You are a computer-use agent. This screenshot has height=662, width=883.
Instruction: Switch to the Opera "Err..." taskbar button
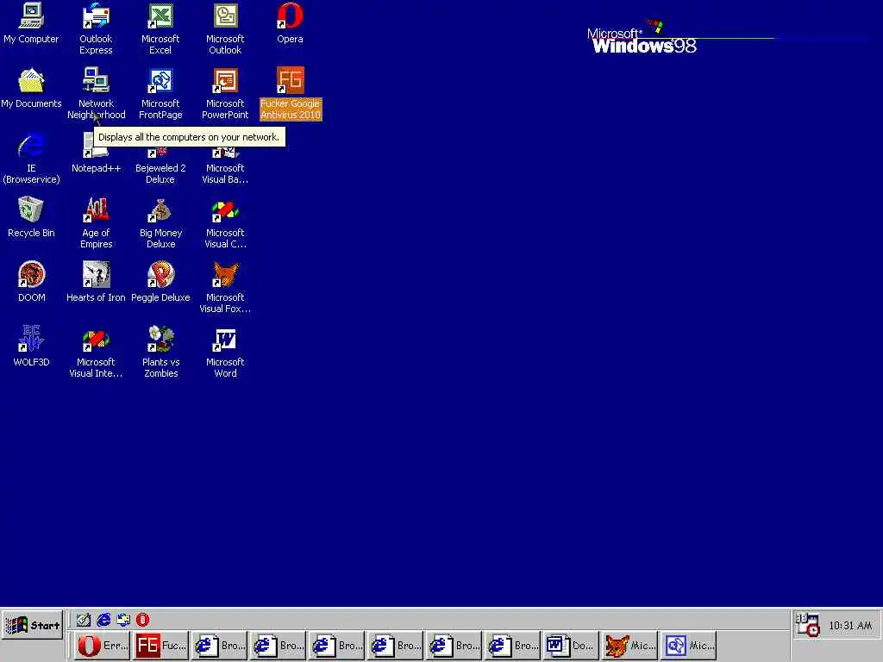102,646
